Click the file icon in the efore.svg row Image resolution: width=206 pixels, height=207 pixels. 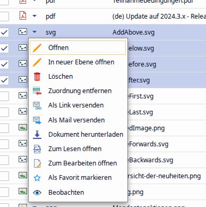click(23, 63)
